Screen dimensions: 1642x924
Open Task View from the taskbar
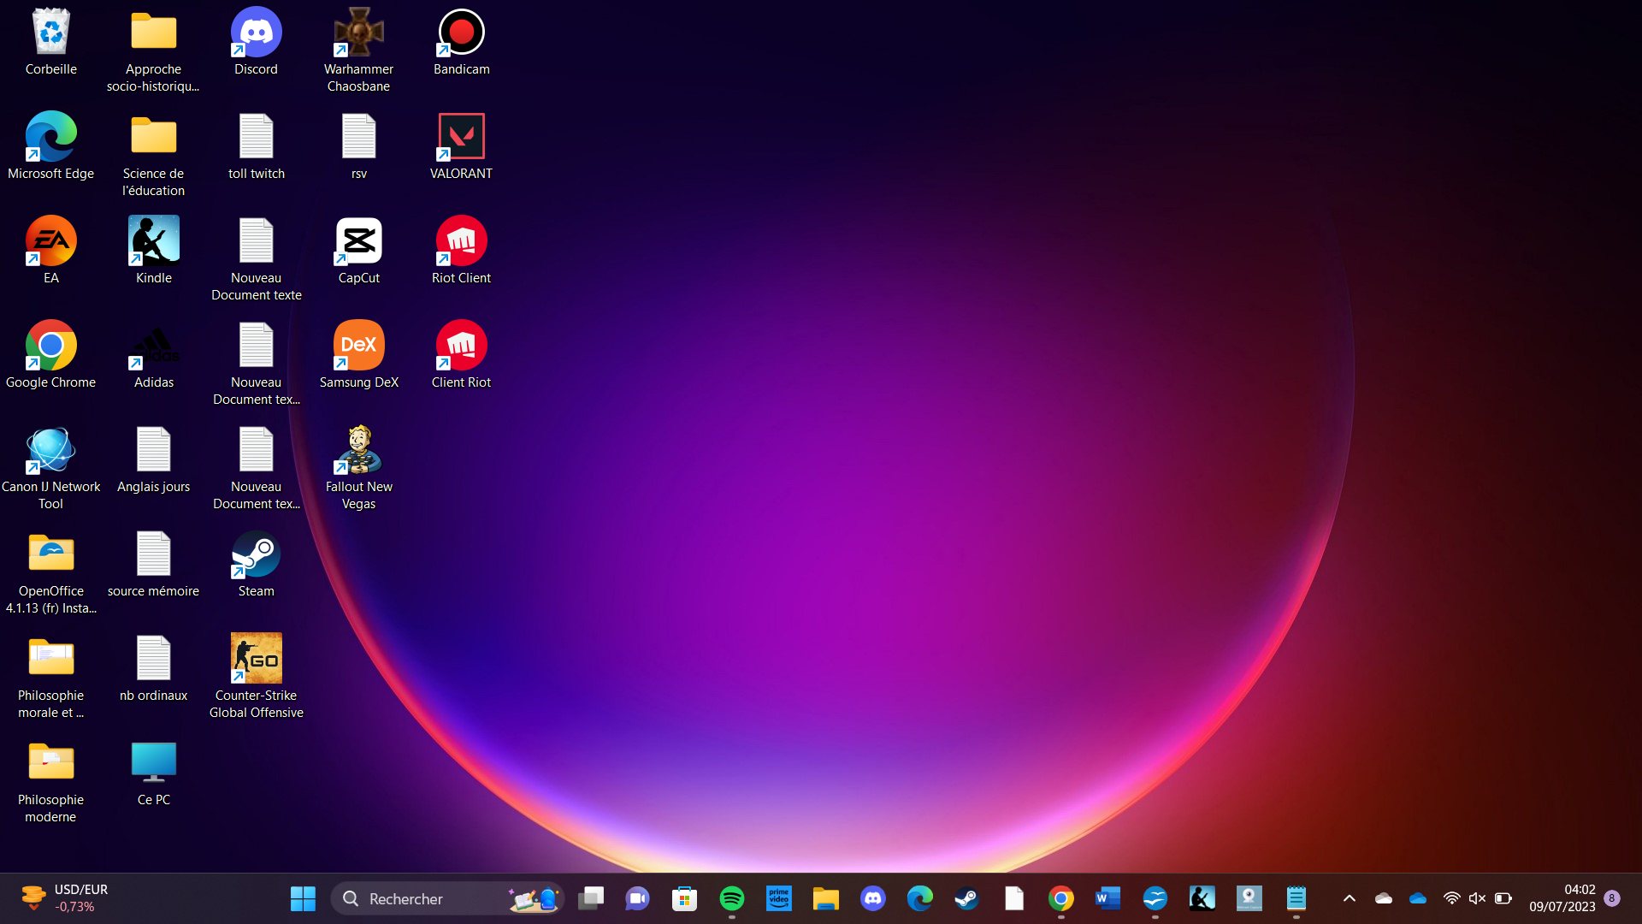click(x=591, y=898)
